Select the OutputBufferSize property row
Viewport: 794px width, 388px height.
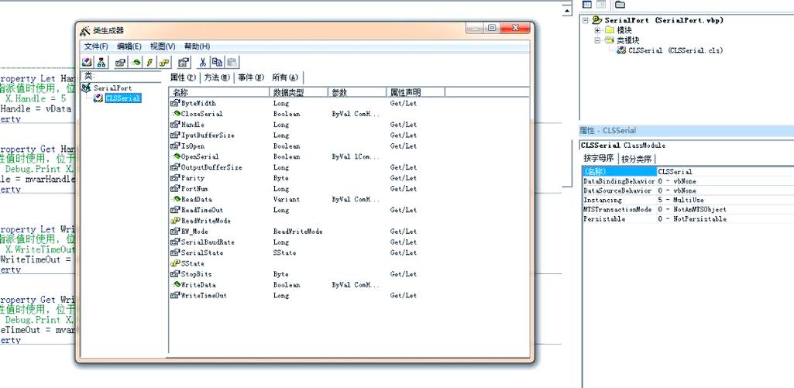pos(349,167)
